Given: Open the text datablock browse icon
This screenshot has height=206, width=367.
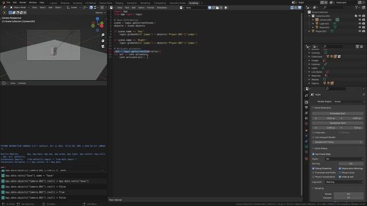Looking at the screenshot, I should tap(181, 7).
